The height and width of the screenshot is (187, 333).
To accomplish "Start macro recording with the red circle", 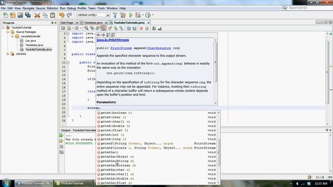I will click(x=141, y=29).
